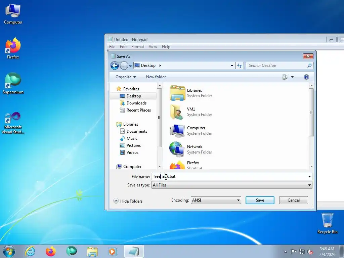This screenshot has height=258, width=344.
Task: Open the Organize dropdown menu
Action: pyautogui.click(x=126, y=77)
